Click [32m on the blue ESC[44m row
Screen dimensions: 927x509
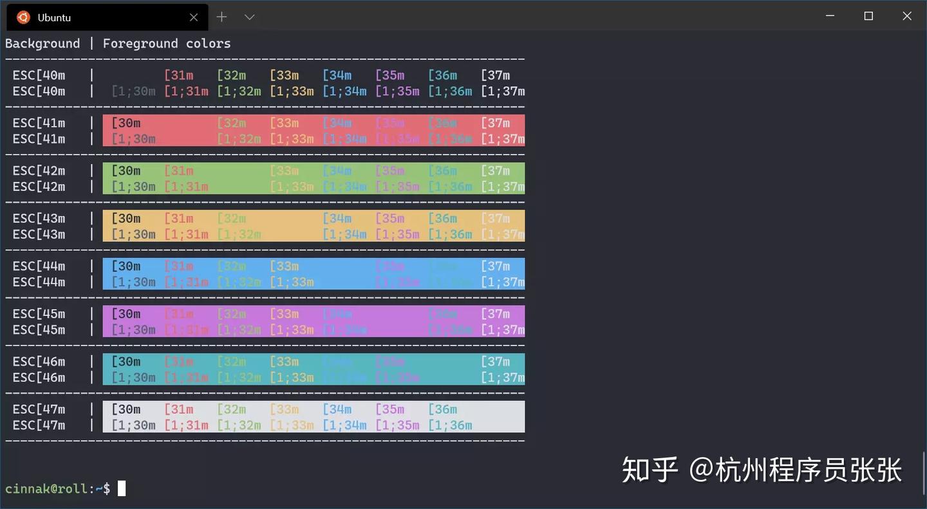(231, 266)
